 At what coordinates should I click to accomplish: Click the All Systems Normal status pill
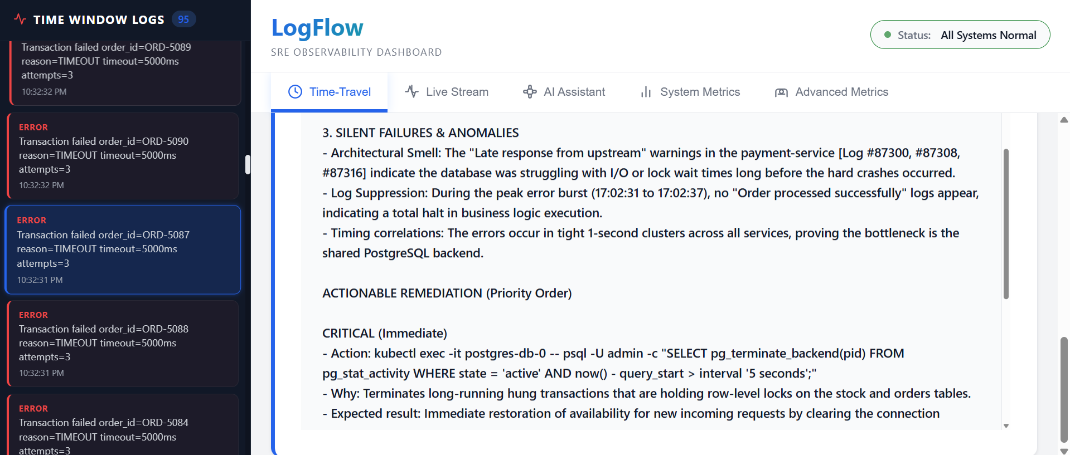(x=960, y=35)
